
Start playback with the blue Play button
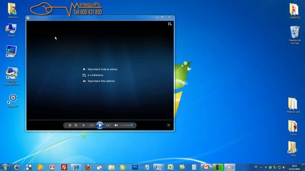click(x=100, y=125)
